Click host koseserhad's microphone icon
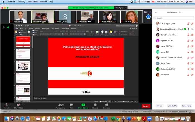The width and height of the screenshot is (195, 122). pyautogui.click(x=188, y=29)
